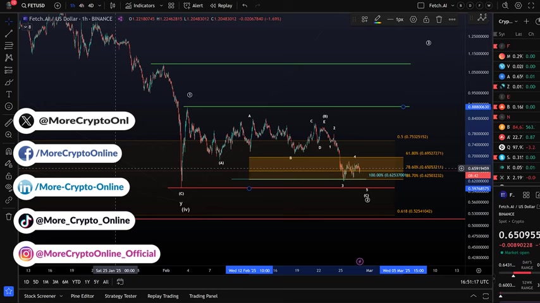
Task: Open the Pine Editor tab
Action: (82, 296)
